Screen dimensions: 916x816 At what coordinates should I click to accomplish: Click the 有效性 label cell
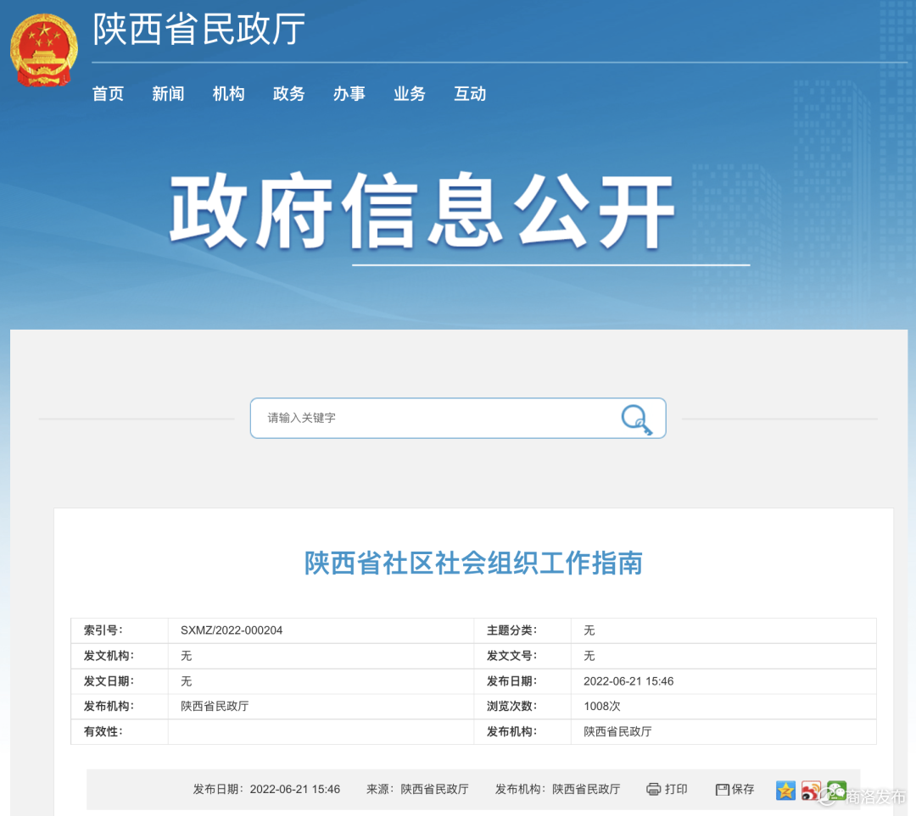click(120, 731)
